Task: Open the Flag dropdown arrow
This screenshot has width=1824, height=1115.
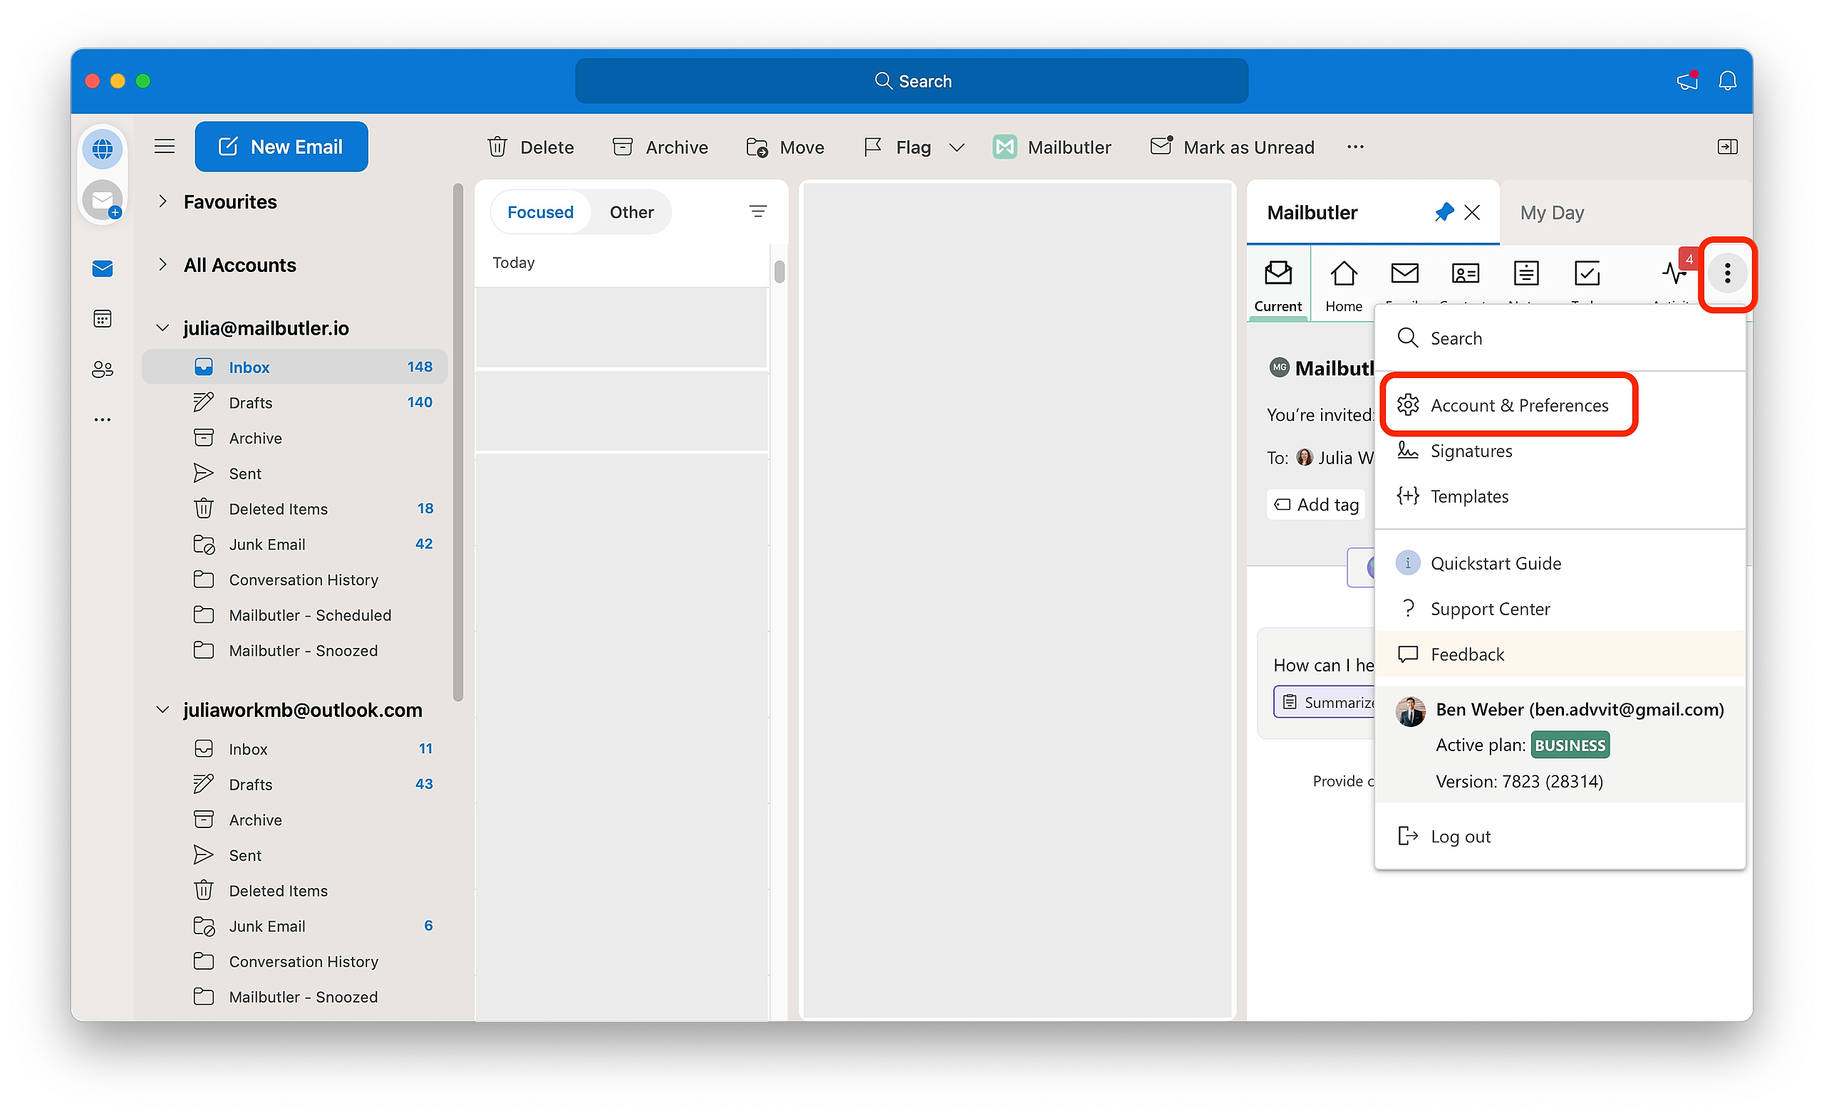Action: coord(956,147)
